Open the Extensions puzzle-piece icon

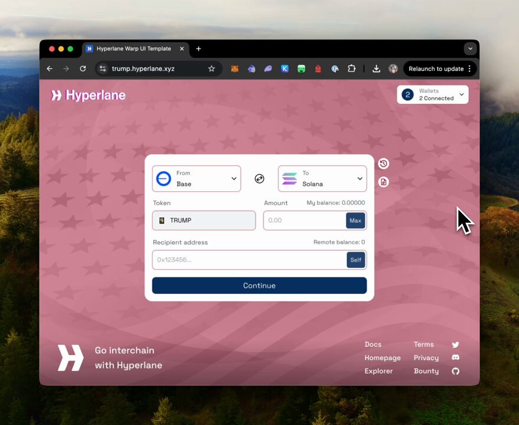click(352, 68)
